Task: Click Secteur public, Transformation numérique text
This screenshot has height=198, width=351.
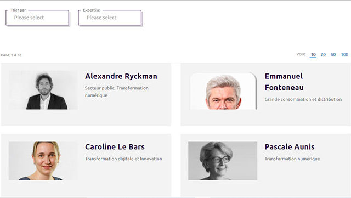Action: pyautogui.click(x=117, y=92)
